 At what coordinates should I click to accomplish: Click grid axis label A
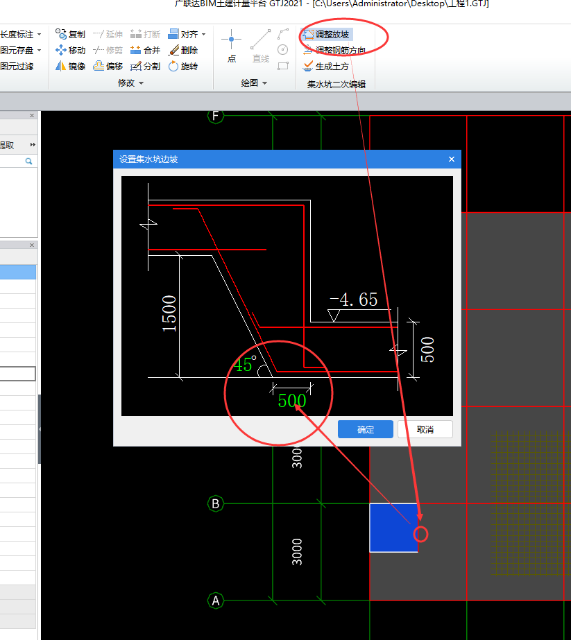216,600
